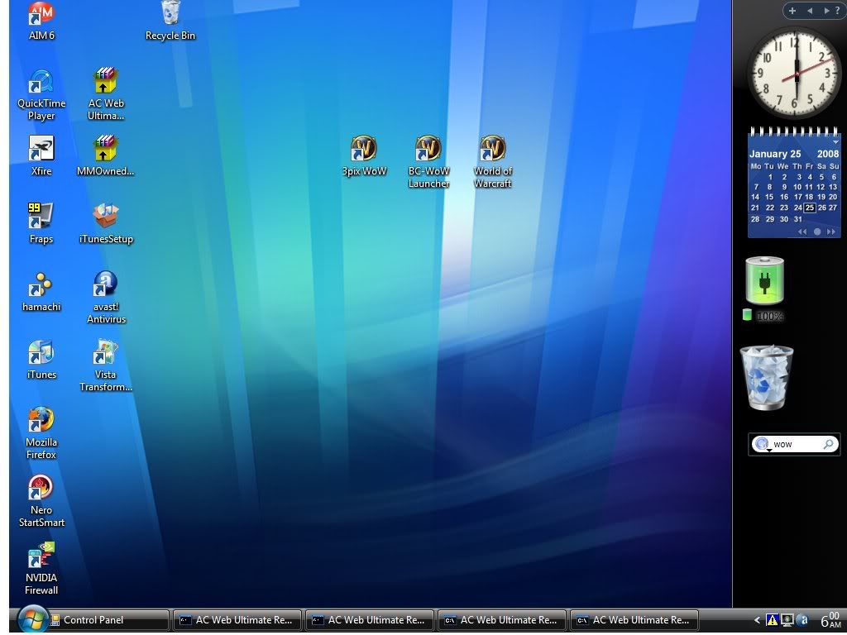Select the hamachi desktop shortcut

(41, 292)
